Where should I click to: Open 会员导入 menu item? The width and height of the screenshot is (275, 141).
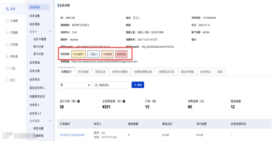coord(34,105)
